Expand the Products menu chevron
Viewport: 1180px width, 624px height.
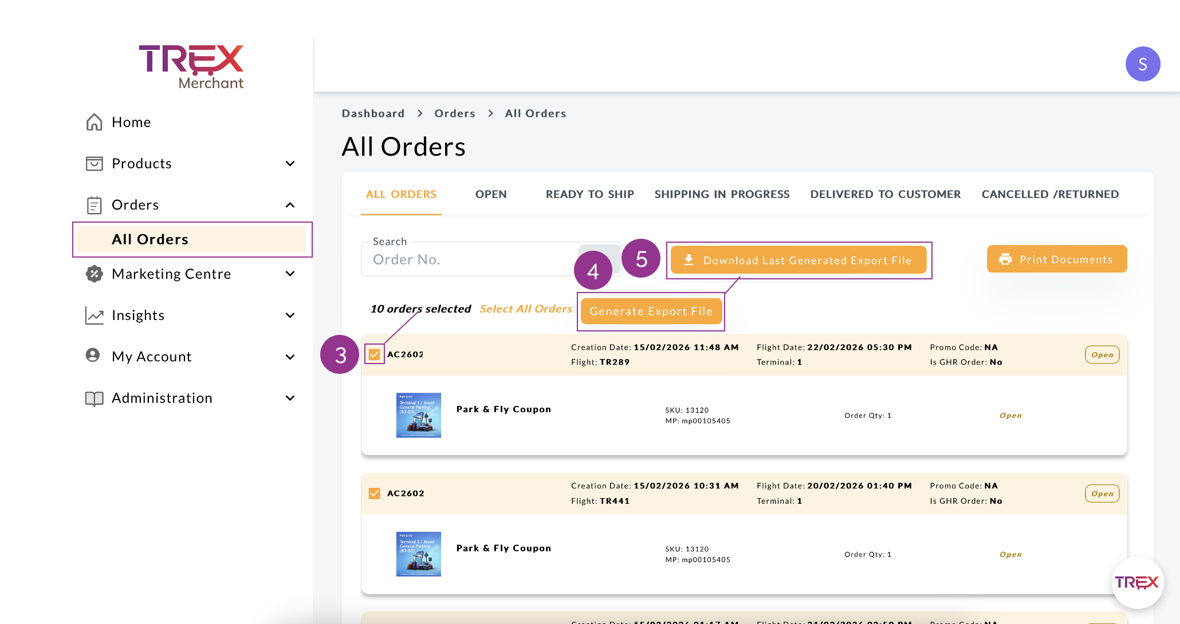(290, 164)
